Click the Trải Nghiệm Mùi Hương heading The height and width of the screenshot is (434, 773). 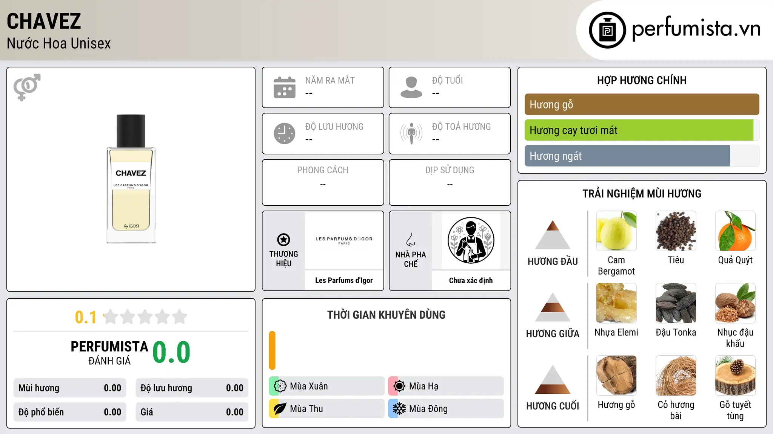tap(642, 194)
